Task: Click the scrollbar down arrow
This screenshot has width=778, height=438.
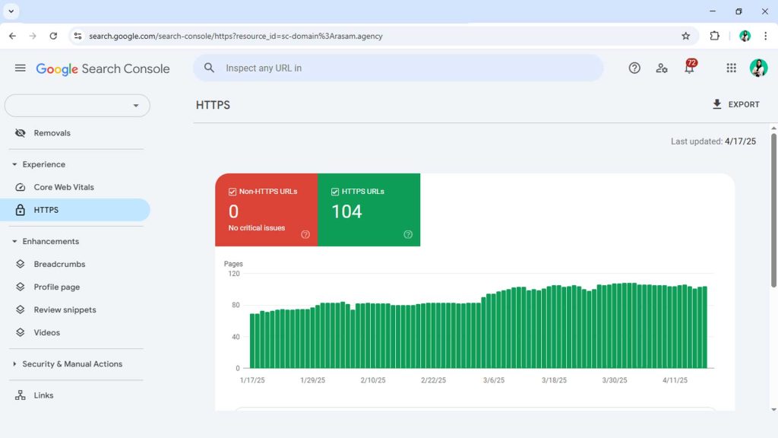Action: (773, 410)
